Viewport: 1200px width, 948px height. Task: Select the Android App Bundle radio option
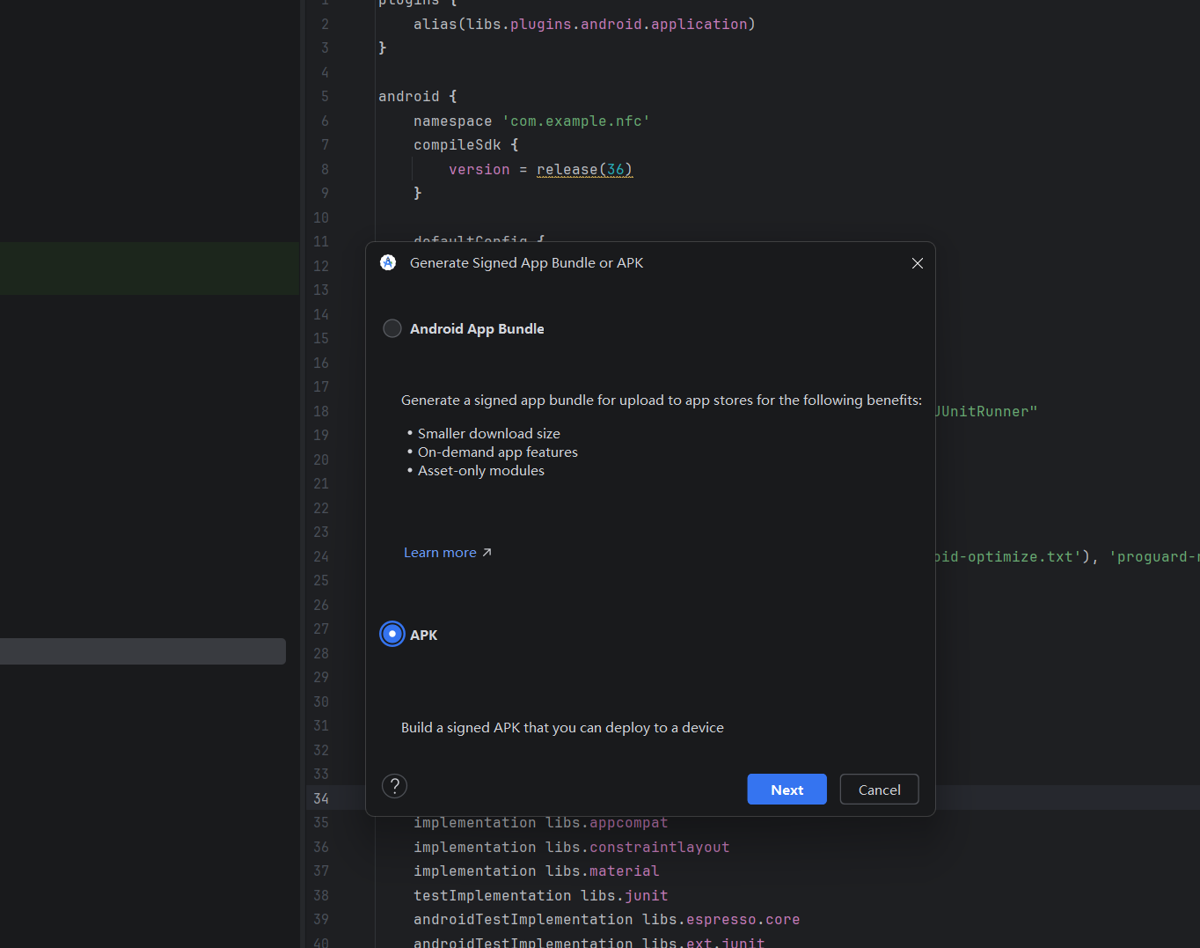coord(392,328)
